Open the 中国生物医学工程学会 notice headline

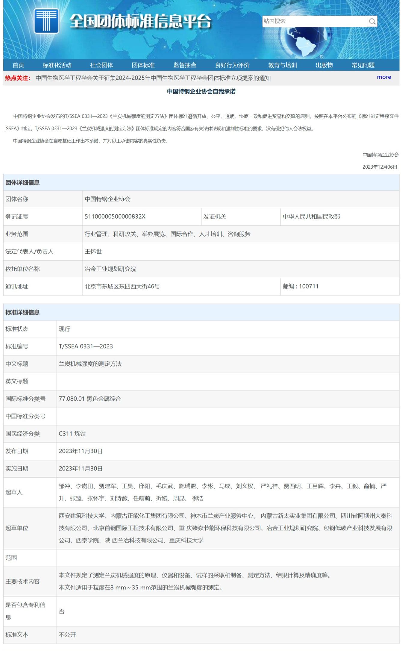click(153, 78)
